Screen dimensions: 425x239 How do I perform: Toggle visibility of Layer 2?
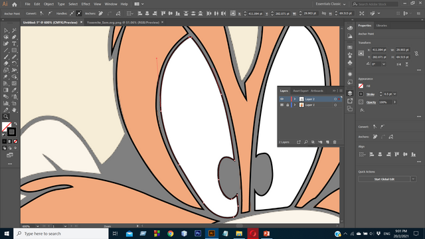tap(282, 99)
